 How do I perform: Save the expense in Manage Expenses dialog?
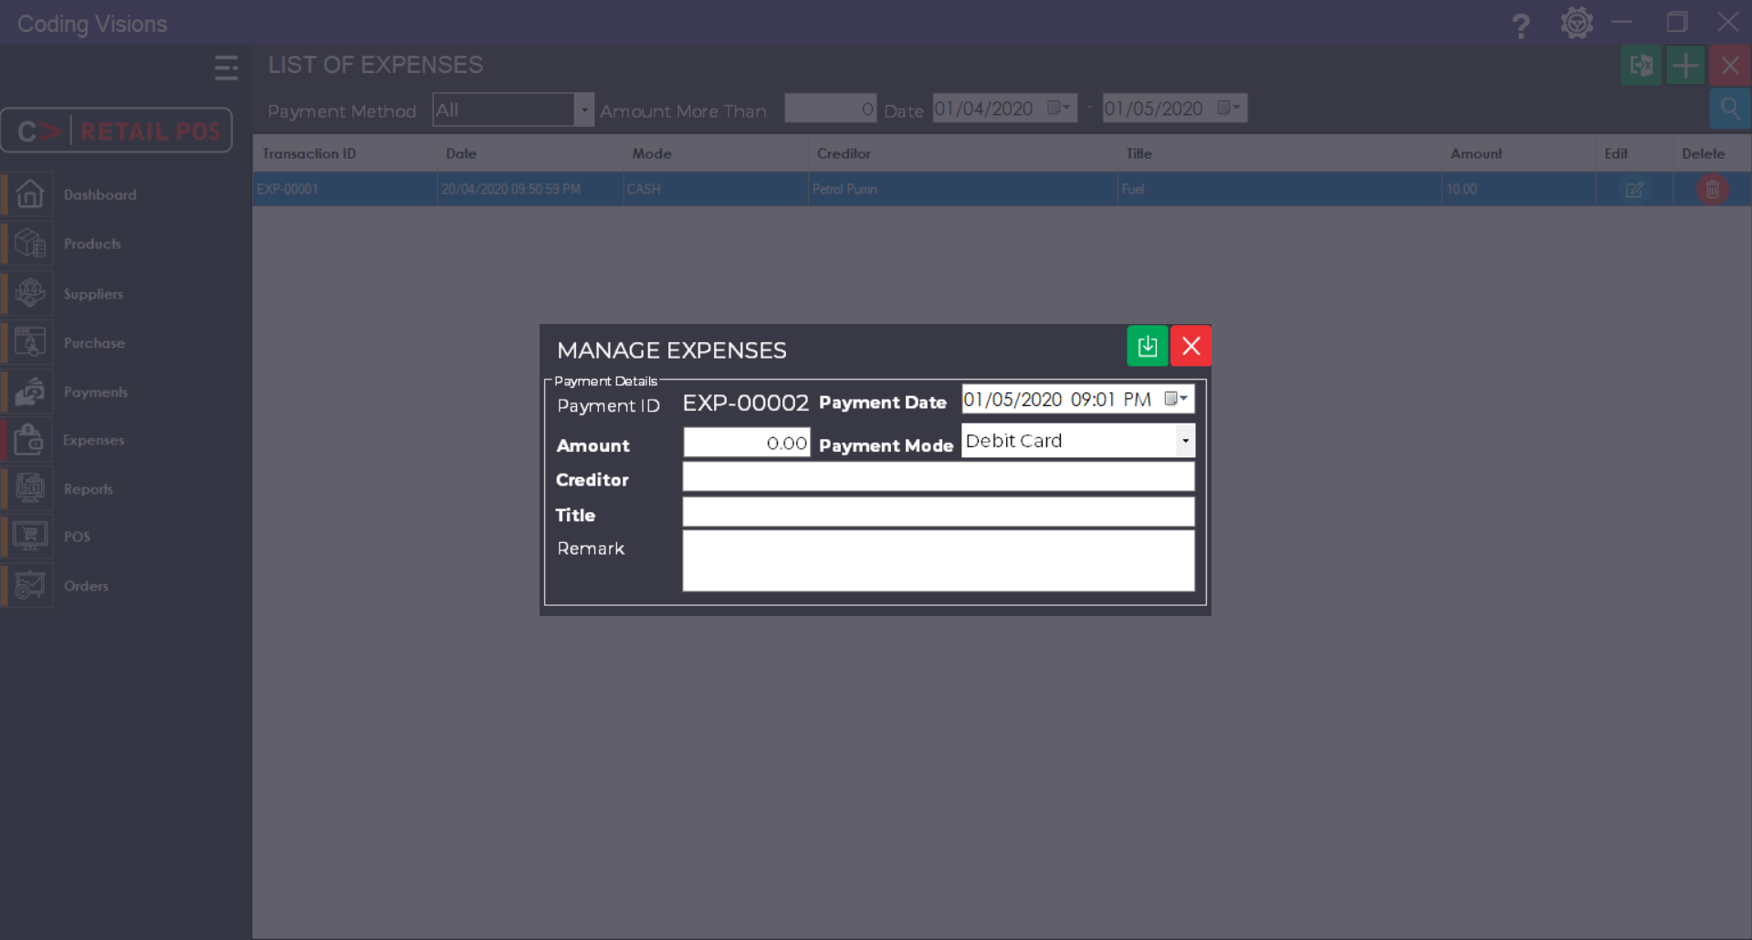tap(1148, 346)
